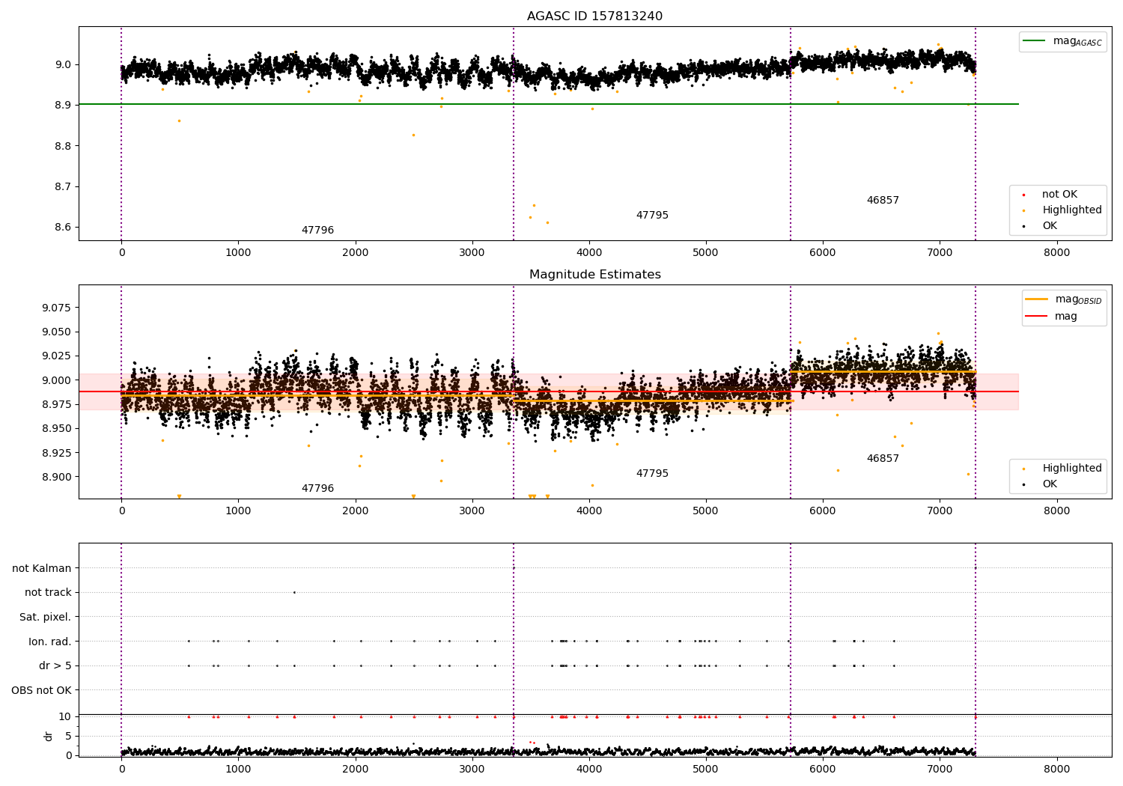Click the "47795" label in top plot
This screenshot has width=1123, height=786.
coord(652,216)
